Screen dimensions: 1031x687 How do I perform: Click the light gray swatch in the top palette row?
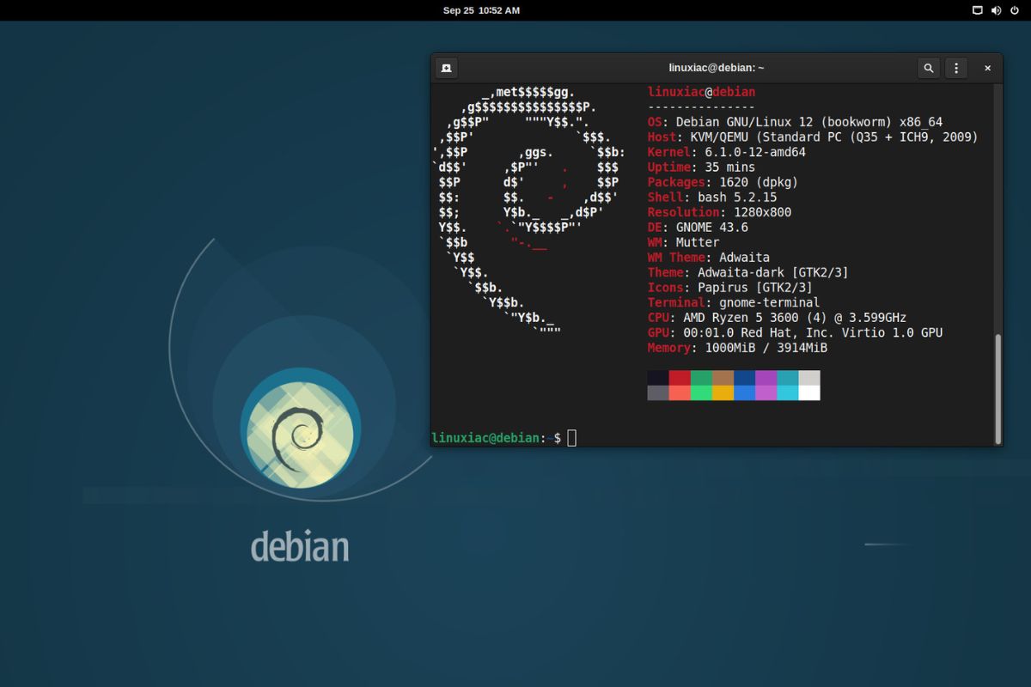[808, 378]
